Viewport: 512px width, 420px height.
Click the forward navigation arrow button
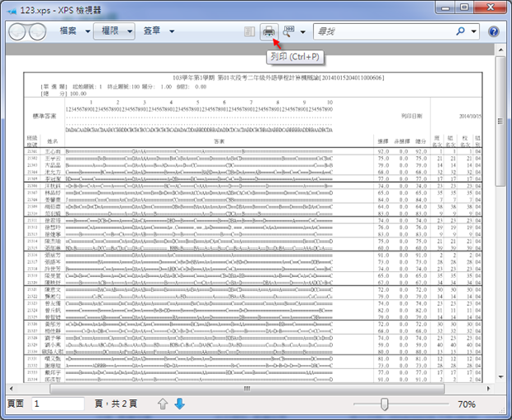point(37,32)
